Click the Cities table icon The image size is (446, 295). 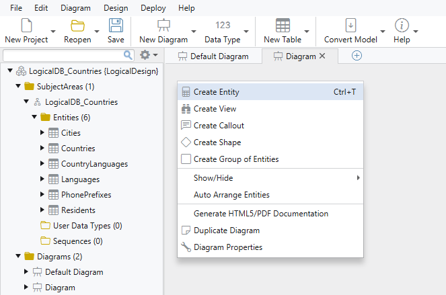tap(53, 133)
